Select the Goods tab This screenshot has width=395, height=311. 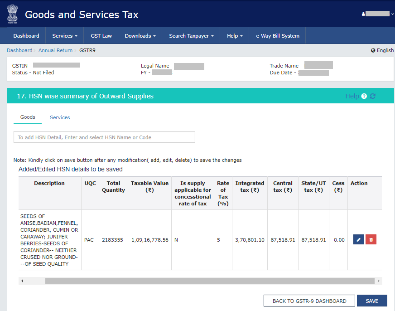point(28,117)
